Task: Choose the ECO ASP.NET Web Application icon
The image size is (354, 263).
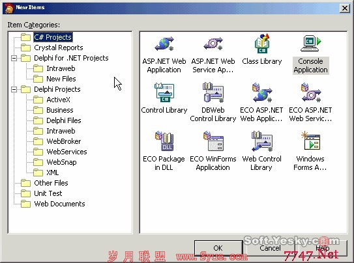Action: (x=262, y=93)
